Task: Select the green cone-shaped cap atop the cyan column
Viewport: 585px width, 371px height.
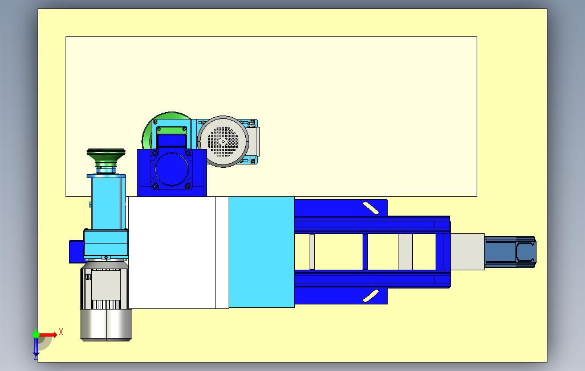Action: coord(106,158)
